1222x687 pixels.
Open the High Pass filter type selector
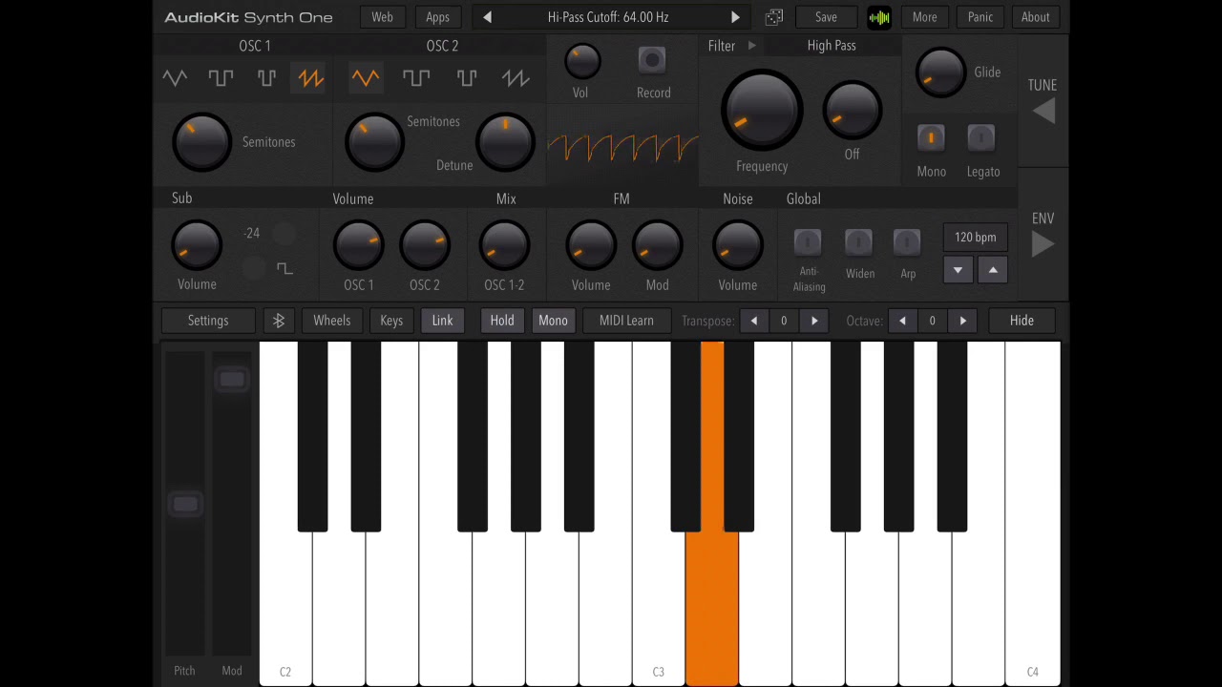(832, 46)
